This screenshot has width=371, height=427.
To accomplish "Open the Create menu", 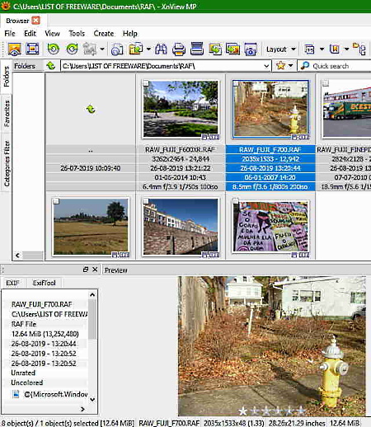I will [x=104, y=34].
